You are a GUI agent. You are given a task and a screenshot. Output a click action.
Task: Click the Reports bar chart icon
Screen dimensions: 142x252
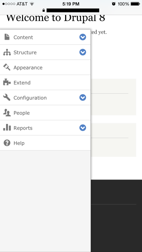point(7,127)
